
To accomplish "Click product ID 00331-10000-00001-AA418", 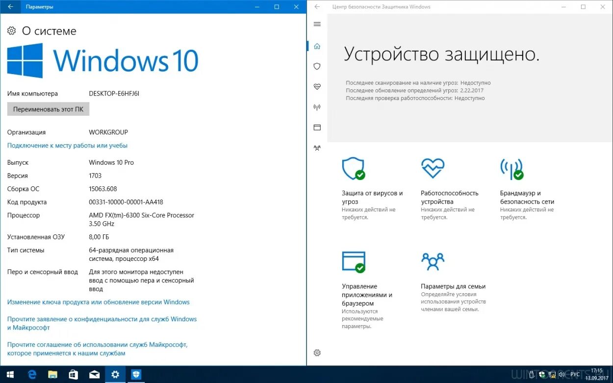I will pyautogui.click(x=126, y=202).
